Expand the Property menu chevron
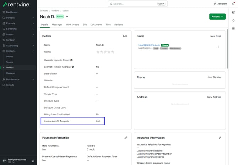 coord(33,23)
